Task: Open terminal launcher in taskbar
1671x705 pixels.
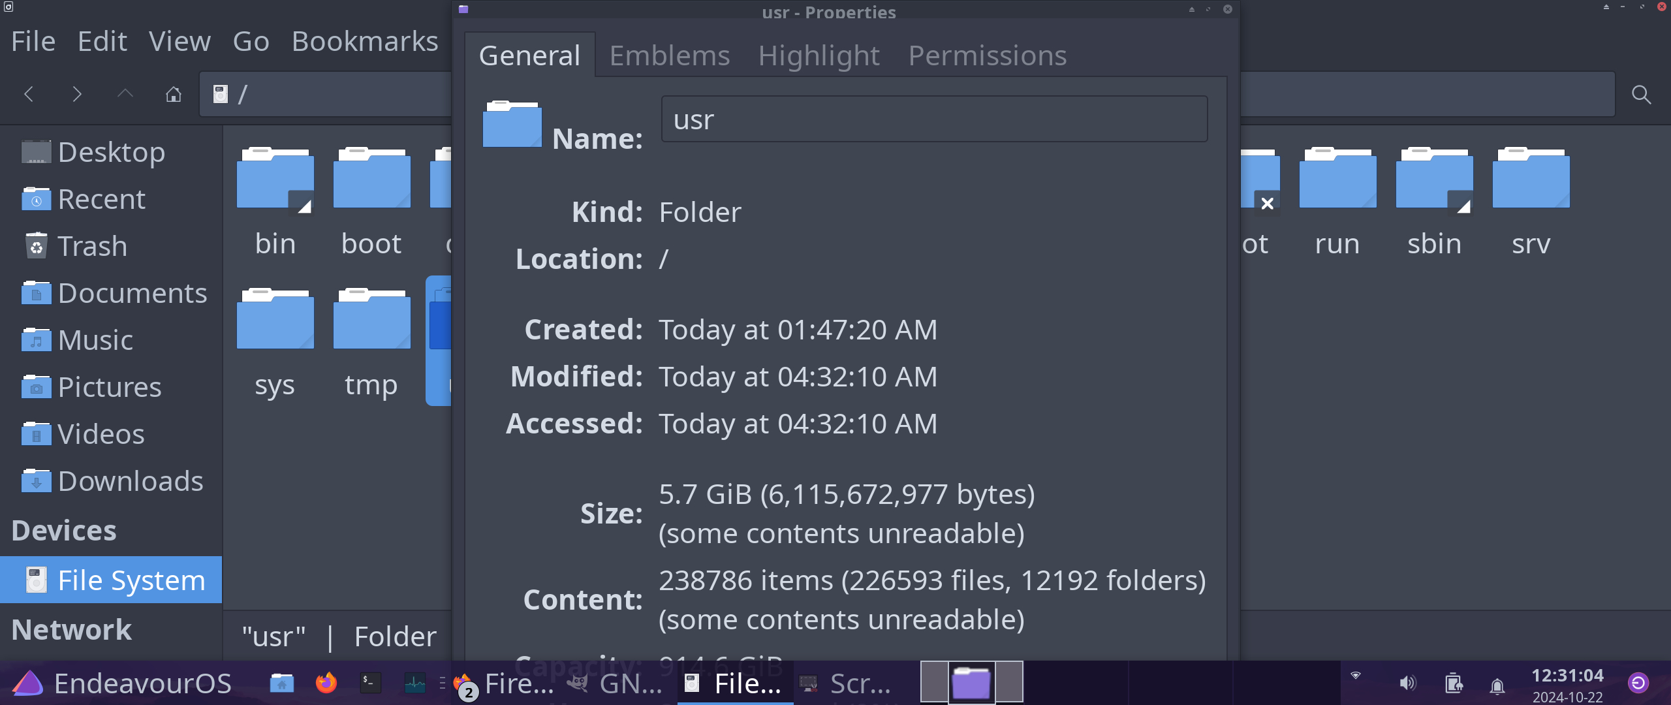Action: (x=370, y=683)
